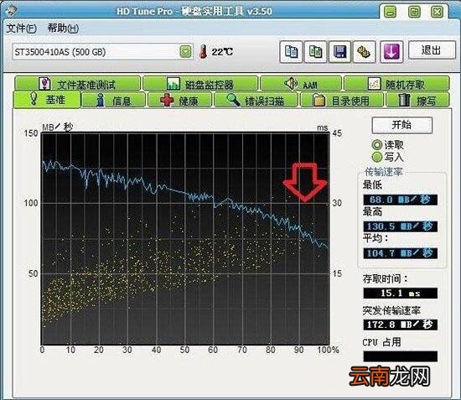Click the 存取时间 label
This screenshot has height=400, width=461.
[385, 278]
